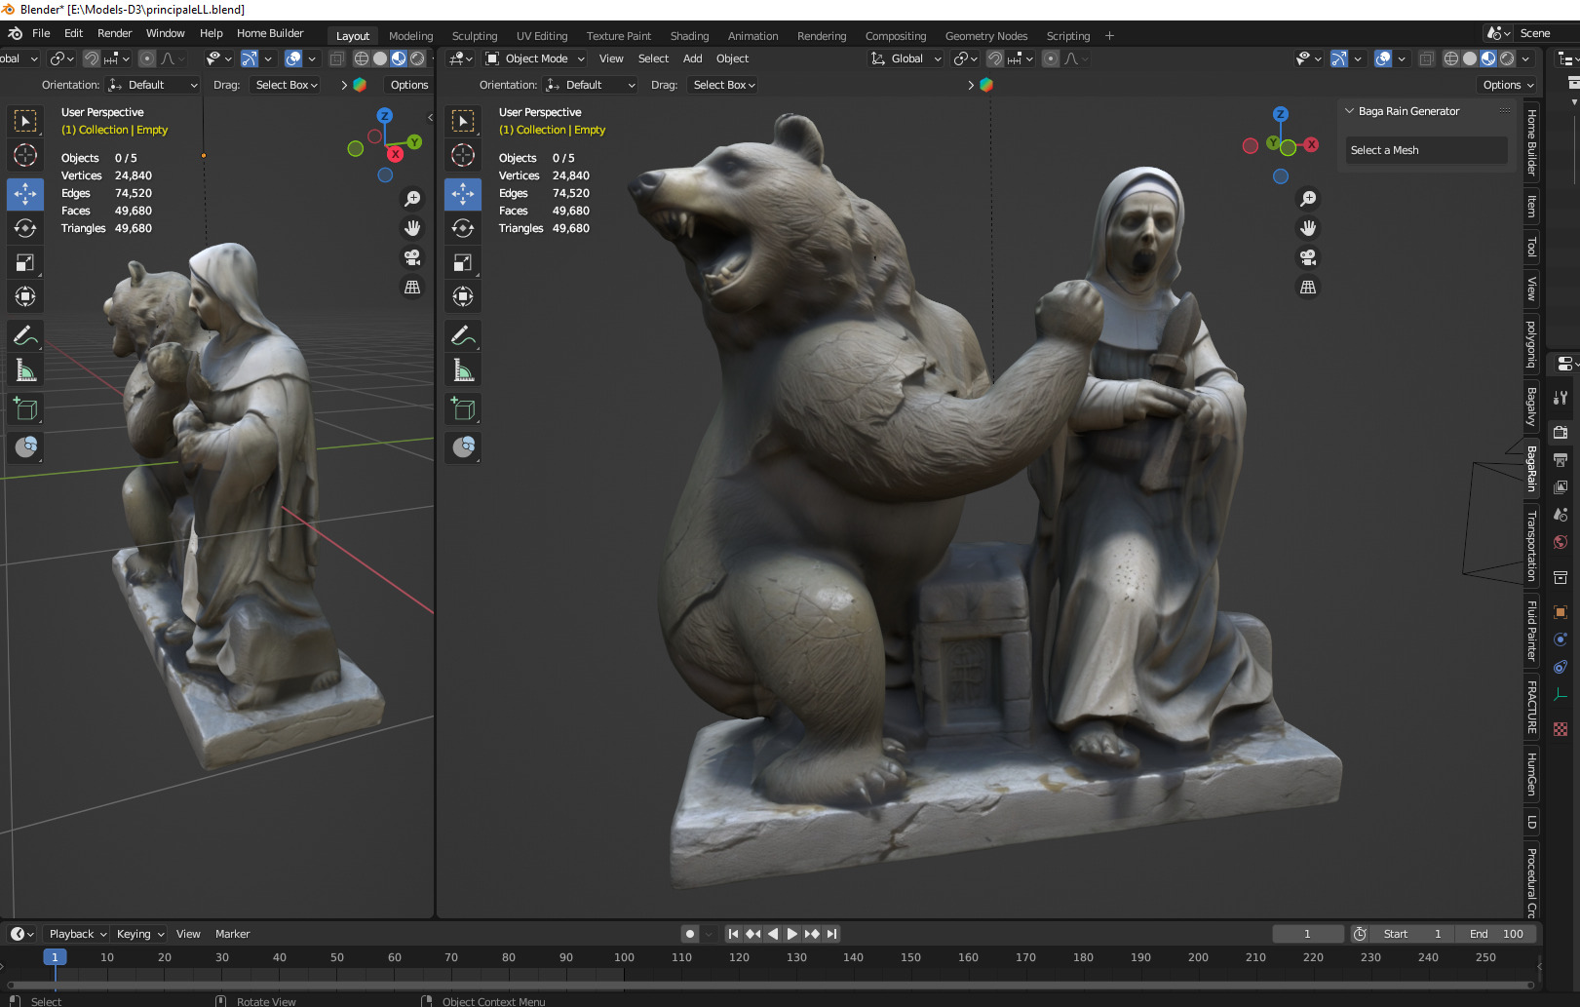Open Global transform orientation dropdown
1580x1007 pixels.
click(x=906, y=58)
